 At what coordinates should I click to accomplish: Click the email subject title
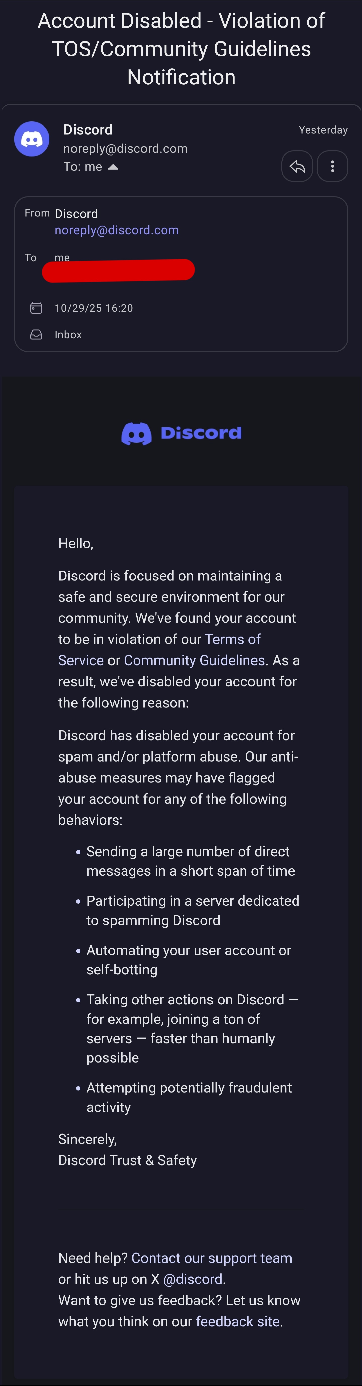(x=181, y=49)
